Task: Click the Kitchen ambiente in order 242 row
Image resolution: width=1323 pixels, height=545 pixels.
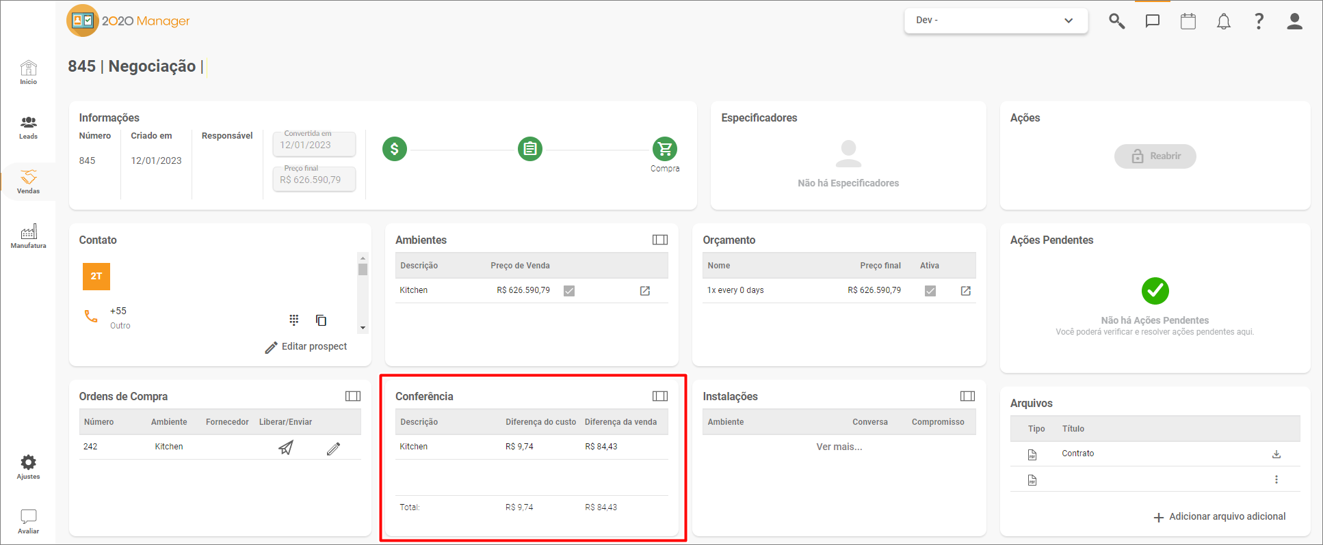Action: (168, 447)
